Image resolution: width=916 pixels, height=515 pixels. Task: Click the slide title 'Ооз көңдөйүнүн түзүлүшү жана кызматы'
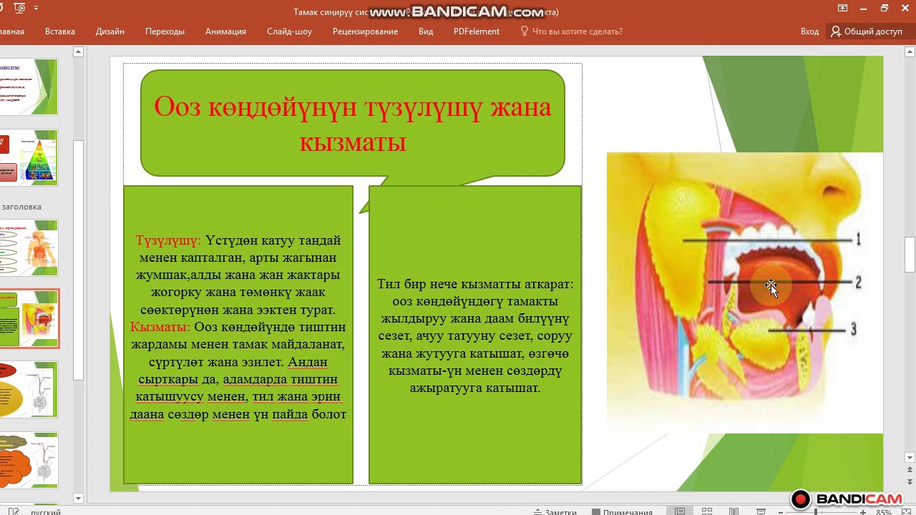tap(353, 124)
